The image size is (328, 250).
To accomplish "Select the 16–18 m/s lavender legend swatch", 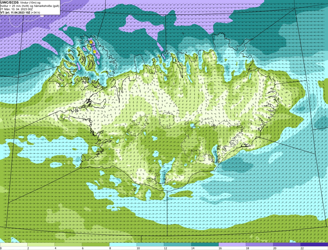I will click(232, 245).
